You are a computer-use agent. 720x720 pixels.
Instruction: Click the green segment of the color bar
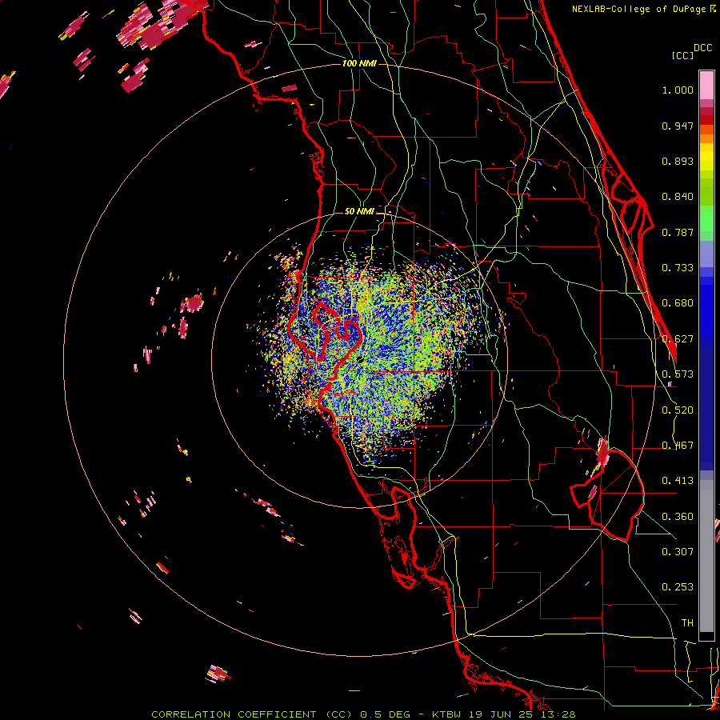(x=706, y=218)
